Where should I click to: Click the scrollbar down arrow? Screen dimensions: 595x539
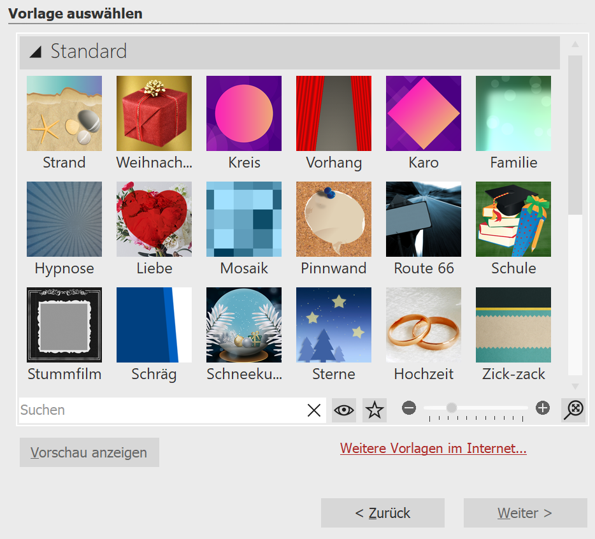click(x=575, y=386)
